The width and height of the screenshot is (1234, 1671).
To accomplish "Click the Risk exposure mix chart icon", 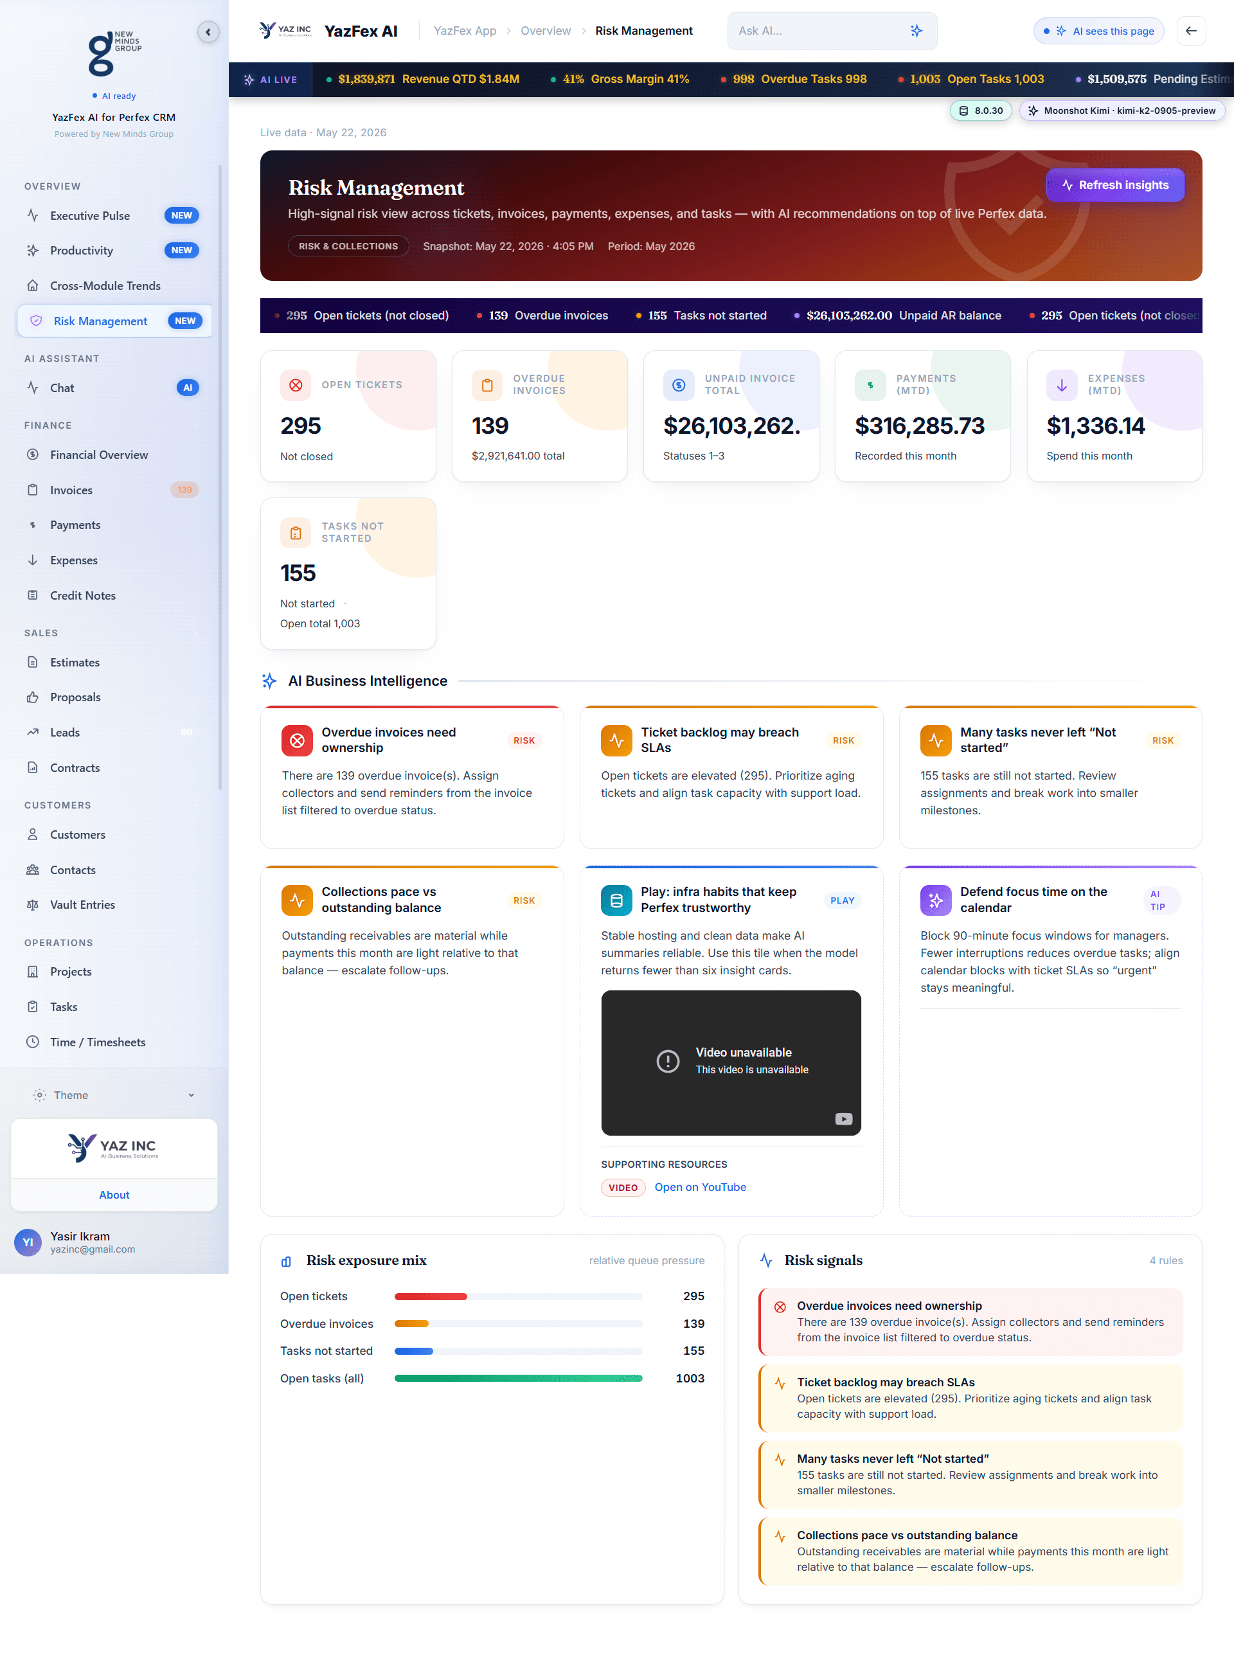I will coord(286,1261).
